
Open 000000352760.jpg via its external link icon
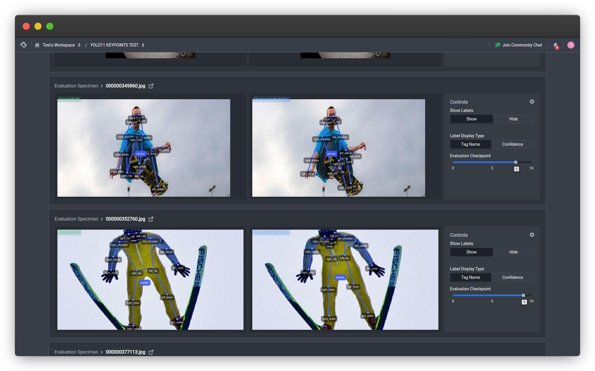pos(151,219)
